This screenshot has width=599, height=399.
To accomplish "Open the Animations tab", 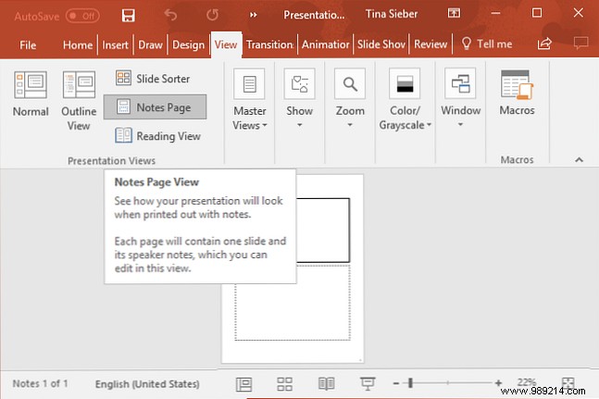I will point(326,45).
